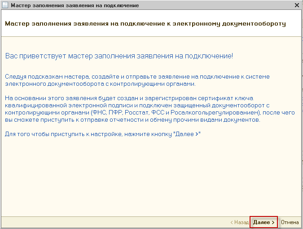Close the wizard with the X button
This screenshot has width=303, height=229.
297,5
